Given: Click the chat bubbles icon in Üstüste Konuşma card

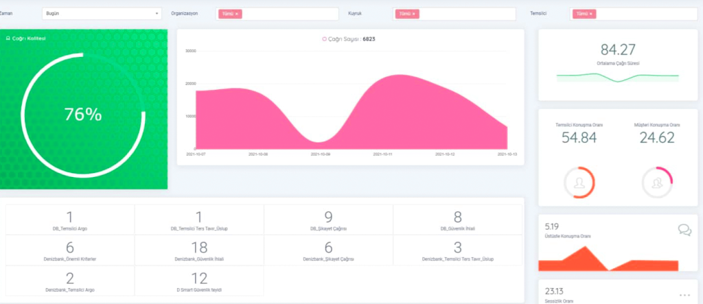Looking at the screenshot, I should (x=684, y=230).
